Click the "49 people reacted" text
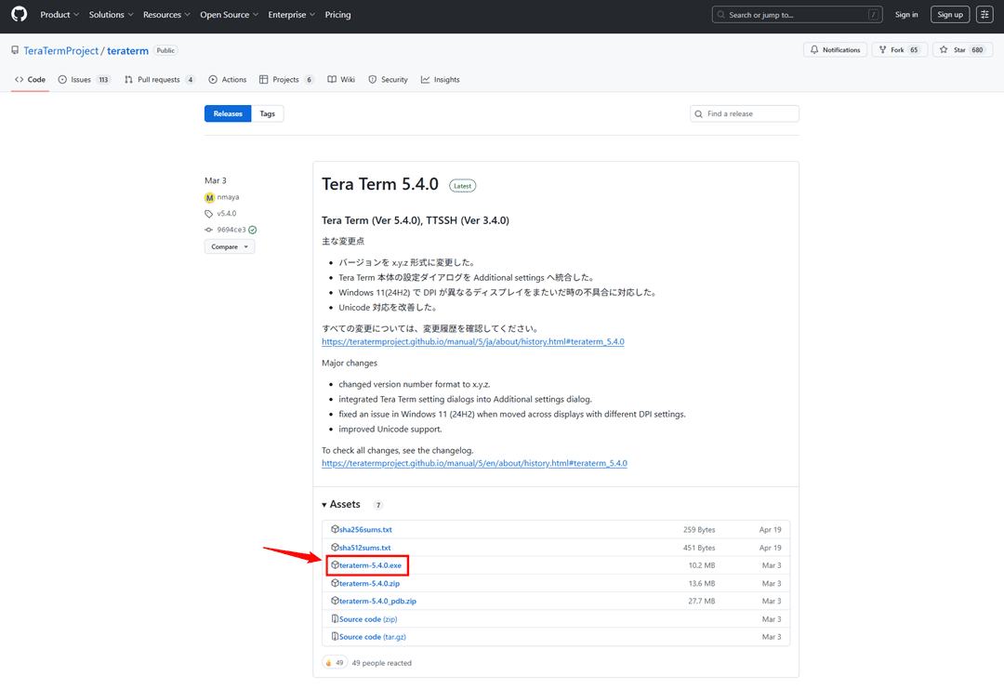 coord(382,663)
